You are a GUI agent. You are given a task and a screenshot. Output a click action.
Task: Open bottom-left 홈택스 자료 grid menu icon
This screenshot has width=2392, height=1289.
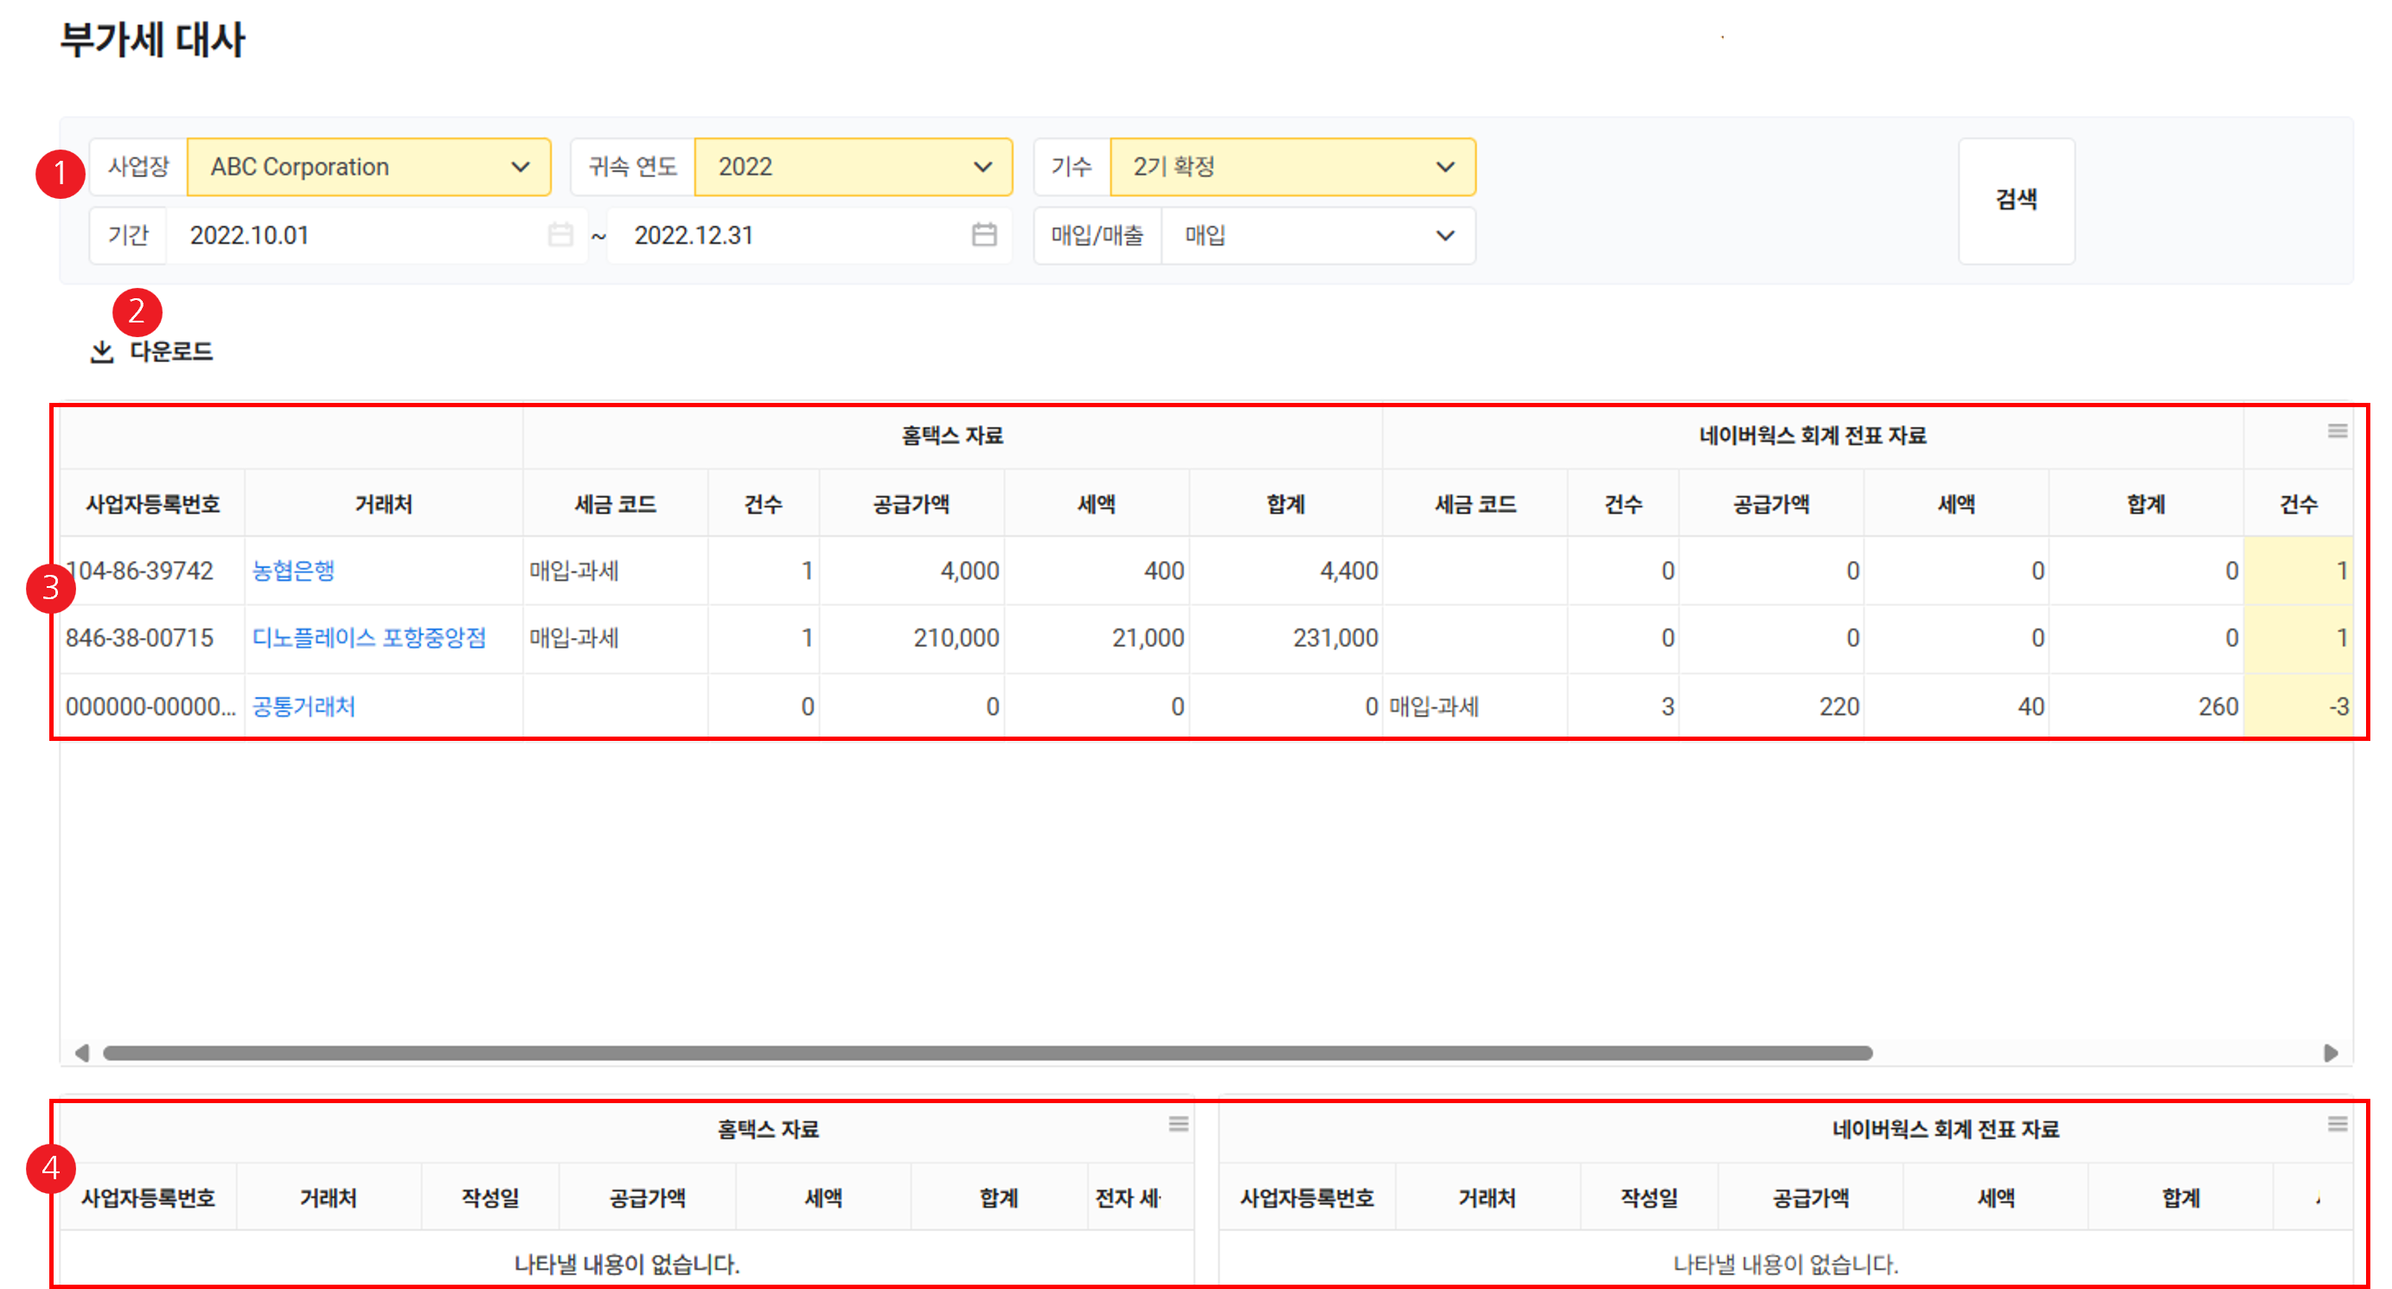(1178, 1124)
